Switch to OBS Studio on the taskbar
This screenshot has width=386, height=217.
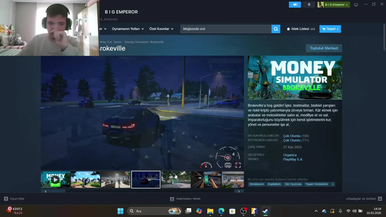[243, 211]
